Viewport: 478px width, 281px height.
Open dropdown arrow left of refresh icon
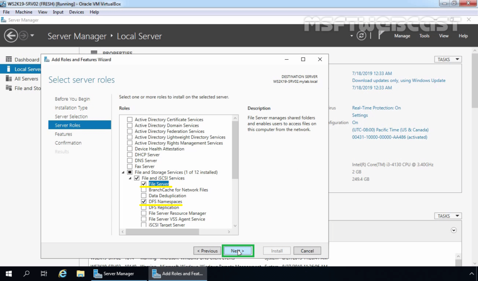tap(351, 36)
